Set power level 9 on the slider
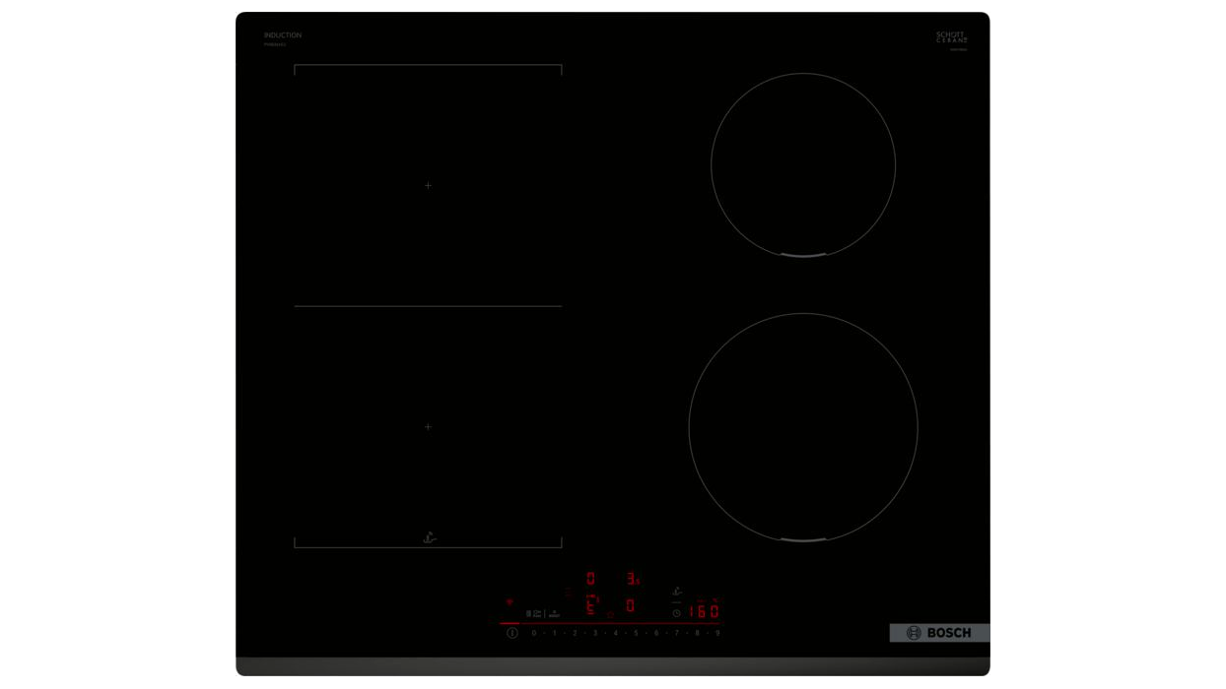 (x=717, y=633)
